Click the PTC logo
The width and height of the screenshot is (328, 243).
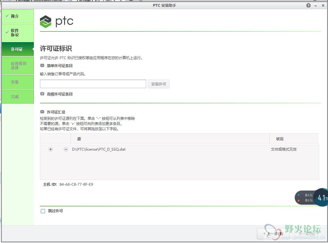tap(56, 22)
